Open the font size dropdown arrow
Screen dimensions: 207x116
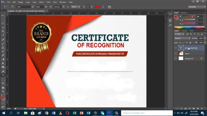(x=63, y=7)
